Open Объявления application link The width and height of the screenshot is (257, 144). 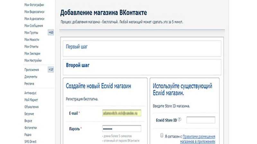[31, 107]
